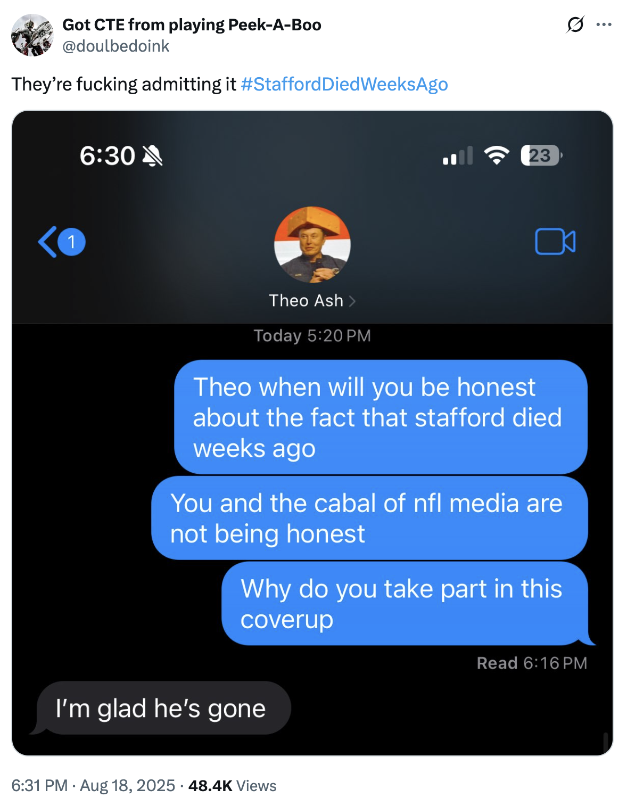Tap the blue video call icon
Image resolution: width=627 pixels, height=806 pixels.
click(555, 242)
